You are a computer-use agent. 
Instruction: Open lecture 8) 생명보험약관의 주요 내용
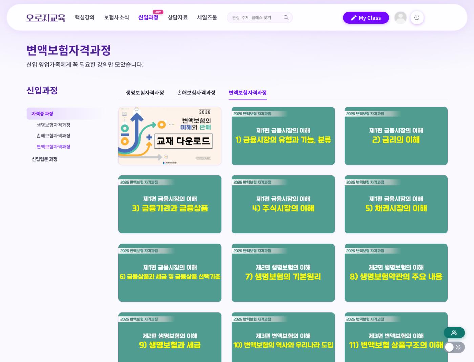click(396, 273)
